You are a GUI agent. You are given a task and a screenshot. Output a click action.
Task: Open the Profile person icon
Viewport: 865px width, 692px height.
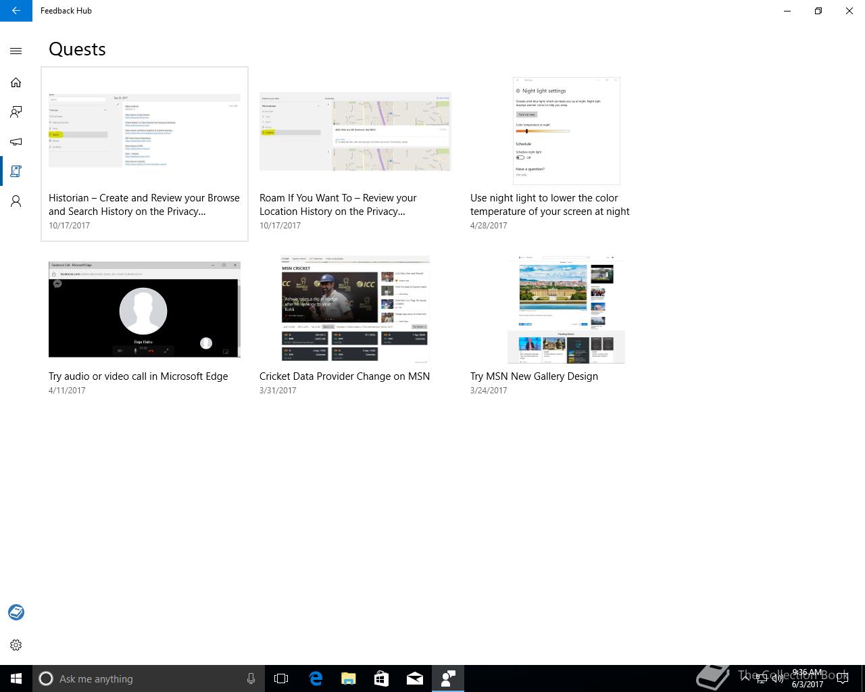pyautogui.click(x=16, y=201)
